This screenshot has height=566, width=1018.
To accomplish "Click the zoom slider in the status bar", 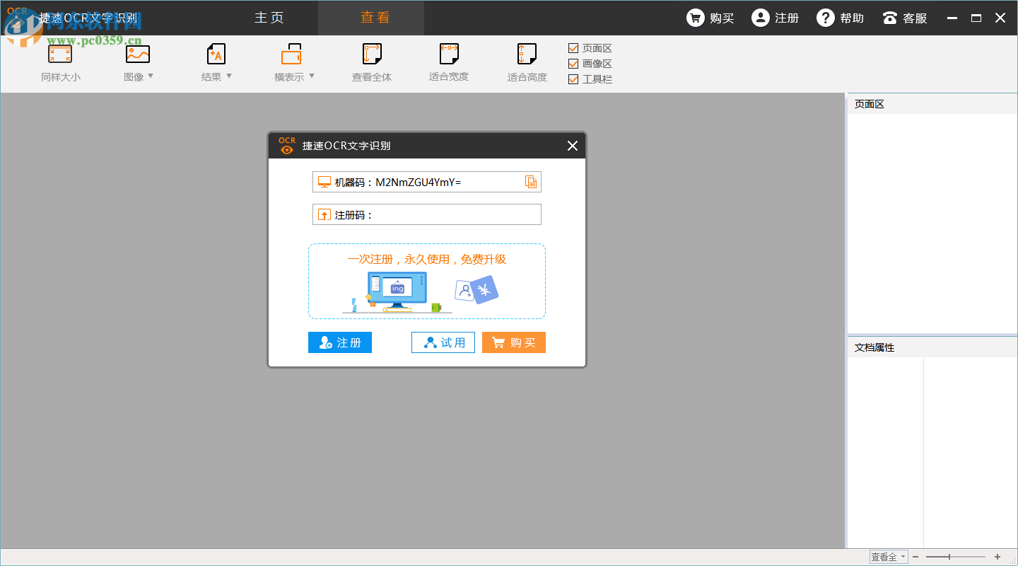I will click(956, 557).
